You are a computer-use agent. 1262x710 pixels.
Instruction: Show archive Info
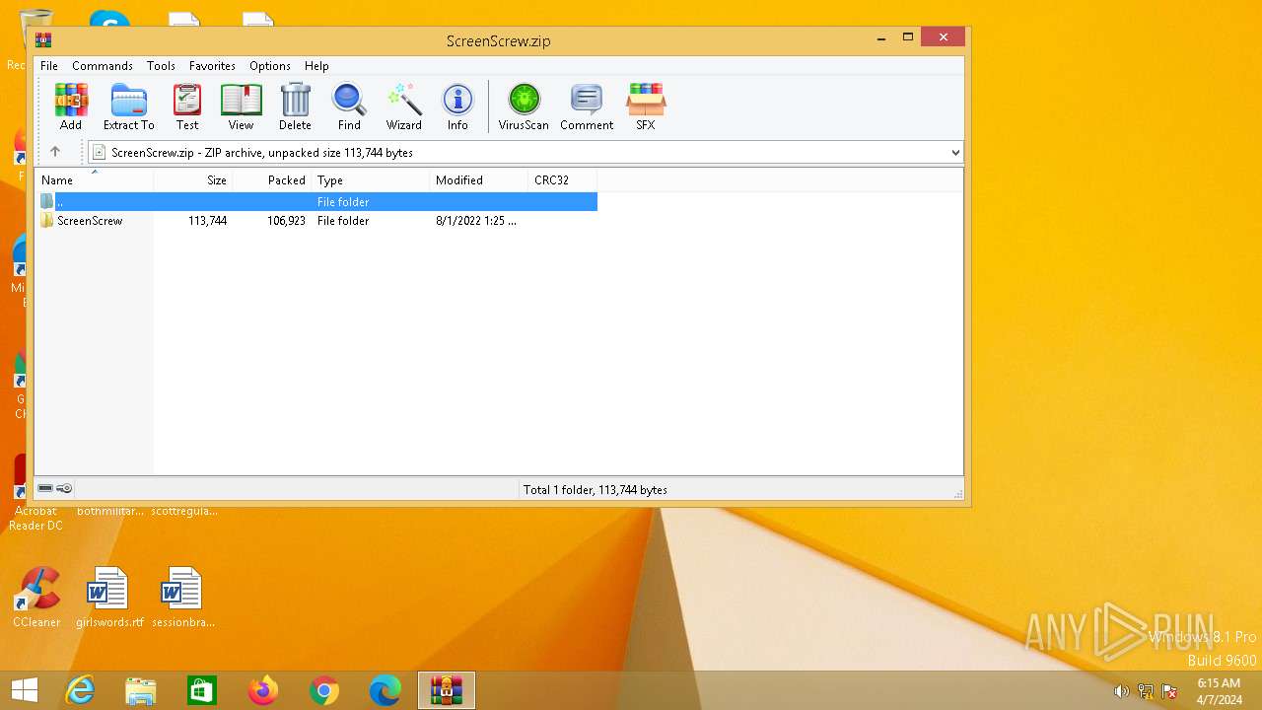pyautogui.click(x=457, y=106)
